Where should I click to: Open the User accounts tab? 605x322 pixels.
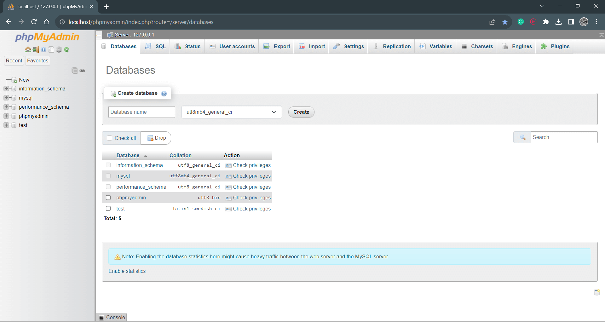pyautogui.click(x=237, y=46)
